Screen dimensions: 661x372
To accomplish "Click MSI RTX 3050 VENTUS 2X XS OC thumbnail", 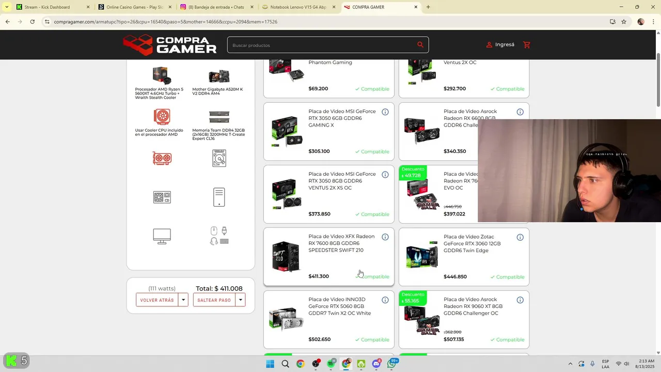I will 287,194.
